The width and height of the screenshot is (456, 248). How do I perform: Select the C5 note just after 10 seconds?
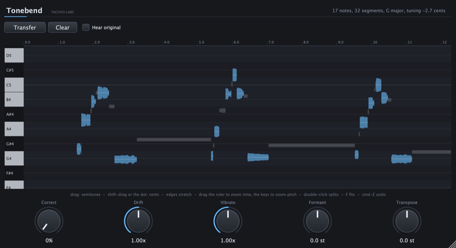[x=378, y=85]
